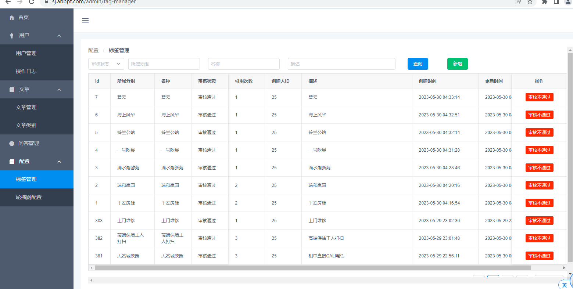The height and width of the screenshot is (289, 573).
Task: Click 审核不通过 for row id 382
Action: (540, 238)
